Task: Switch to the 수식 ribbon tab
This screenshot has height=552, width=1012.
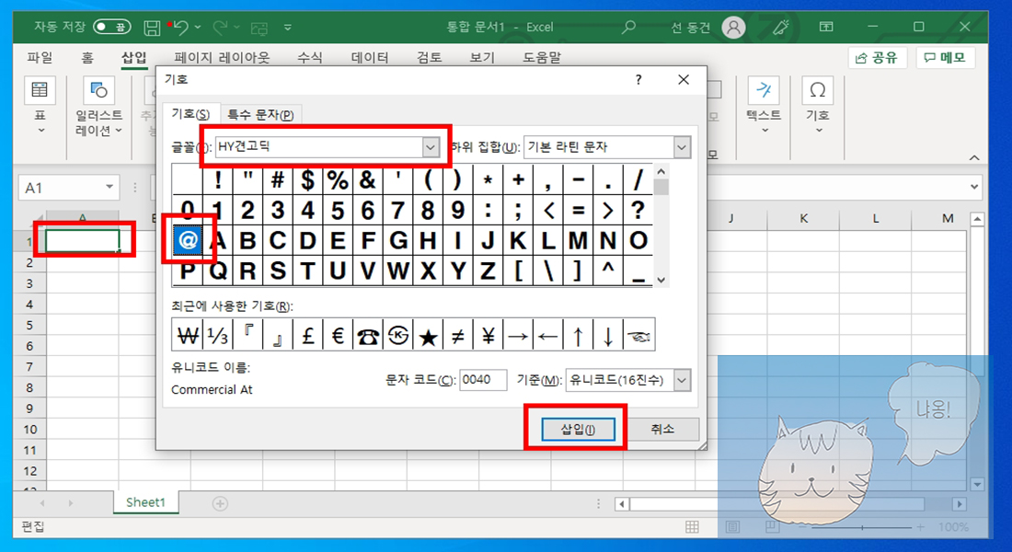Action: (x=310, y=57)
